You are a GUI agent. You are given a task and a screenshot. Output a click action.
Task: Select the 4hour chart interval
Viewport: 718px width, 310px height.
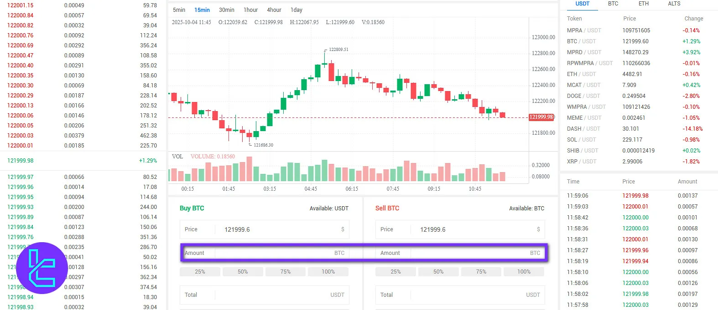tap(274, 10)
